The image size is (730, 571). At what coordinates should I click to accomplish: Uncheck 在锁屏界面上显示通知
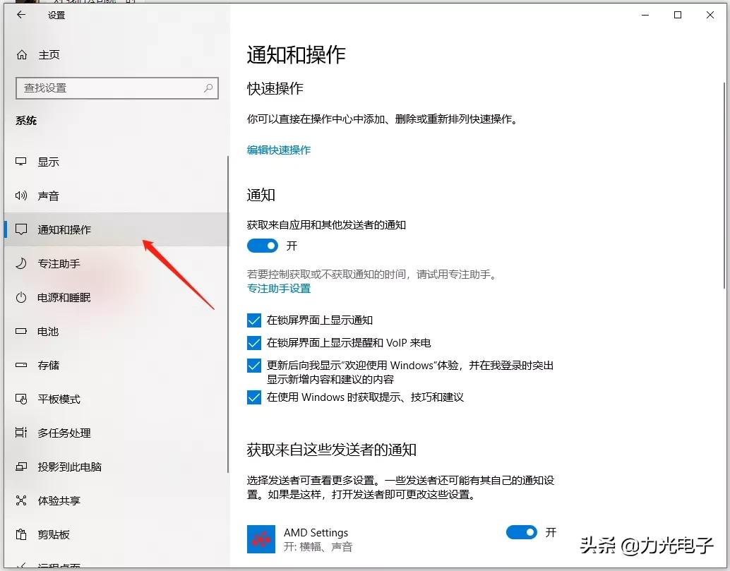click(x=254, y=320)
